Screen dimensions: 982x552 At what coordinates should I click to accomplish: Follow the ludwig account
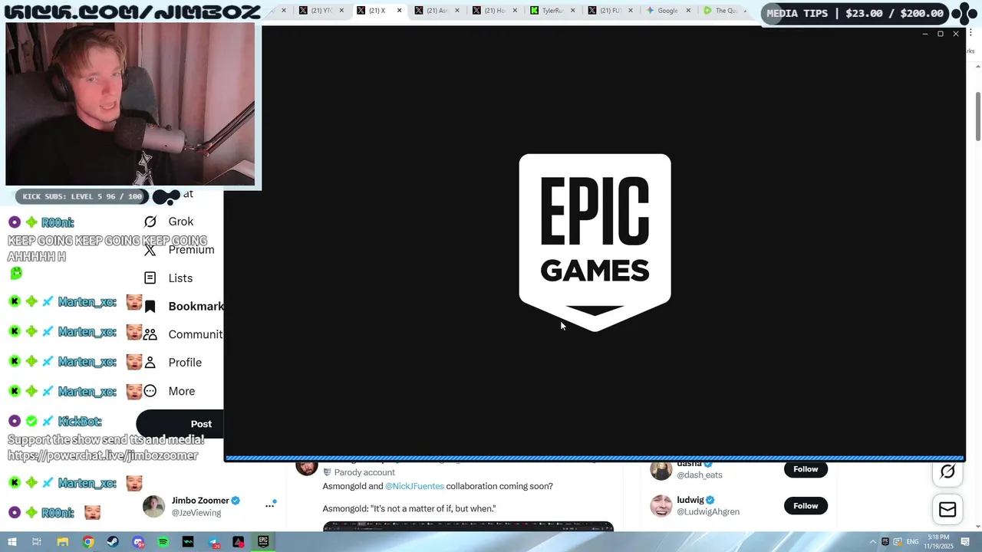click(x=806, y=506)
